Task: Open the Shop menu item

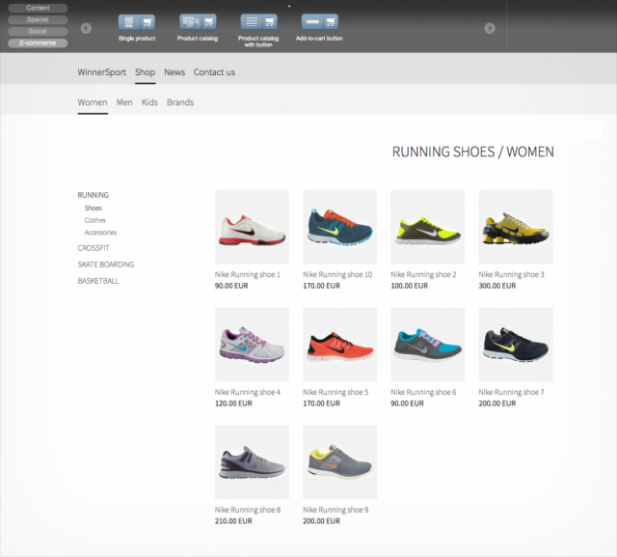Action: (x=146, y=72)
